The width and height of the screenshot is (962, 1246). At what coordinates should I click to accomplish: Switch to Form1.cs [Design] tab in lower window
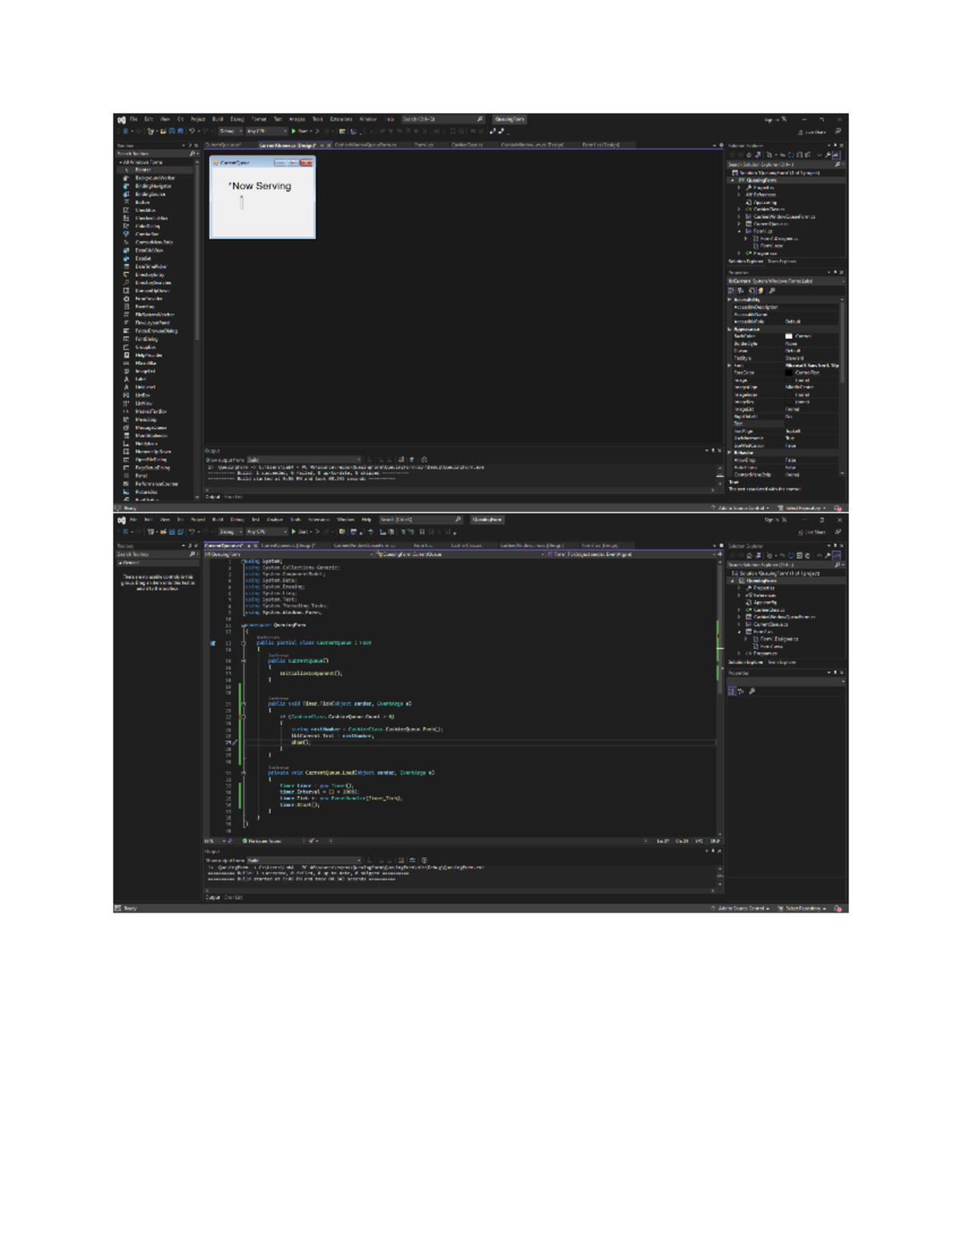599,546
